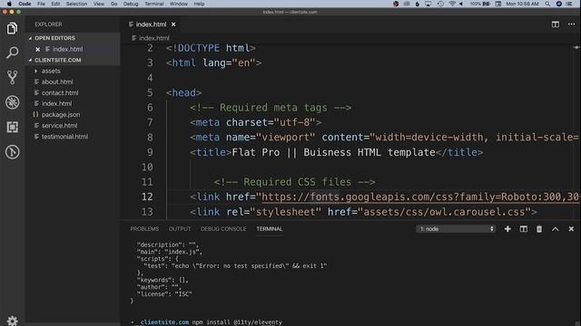Screen dimensions: 581x326
Task: Select the index.html editor tab
Action: pyautogui.click(x=151, y=24)
